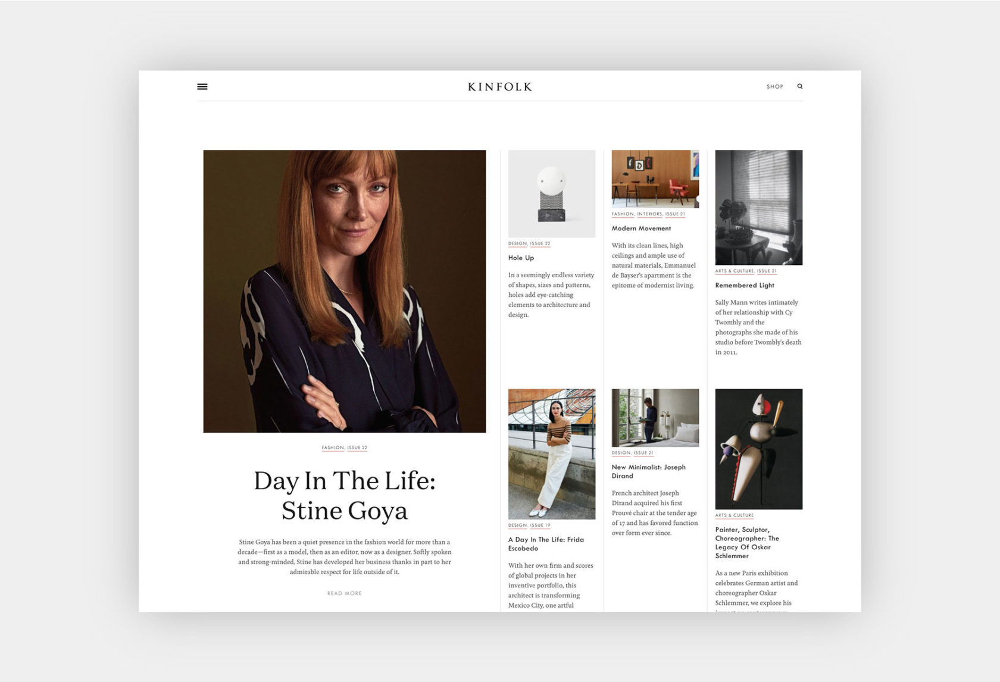Select ISSUE 22 tag above Stine Goya headline
This screenshot has height=682, width=1000.
click(357, 448)
